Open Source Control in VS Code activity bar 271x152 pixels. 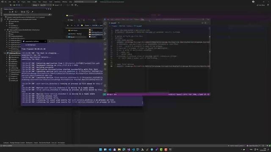(105, 34)
